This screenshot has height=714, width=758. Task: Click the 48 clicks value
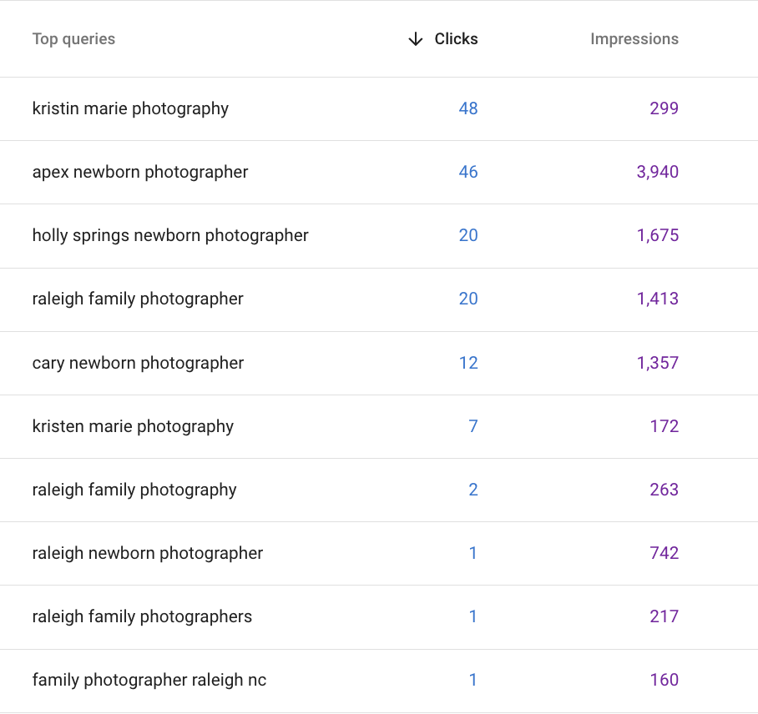(x=467, y=108)
